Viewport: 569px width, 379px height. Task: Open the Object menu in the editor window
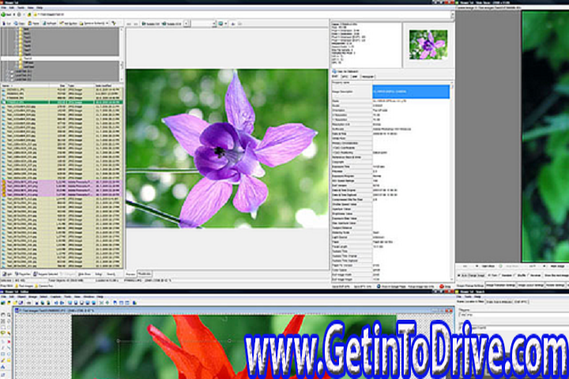[x=21, y=297]
